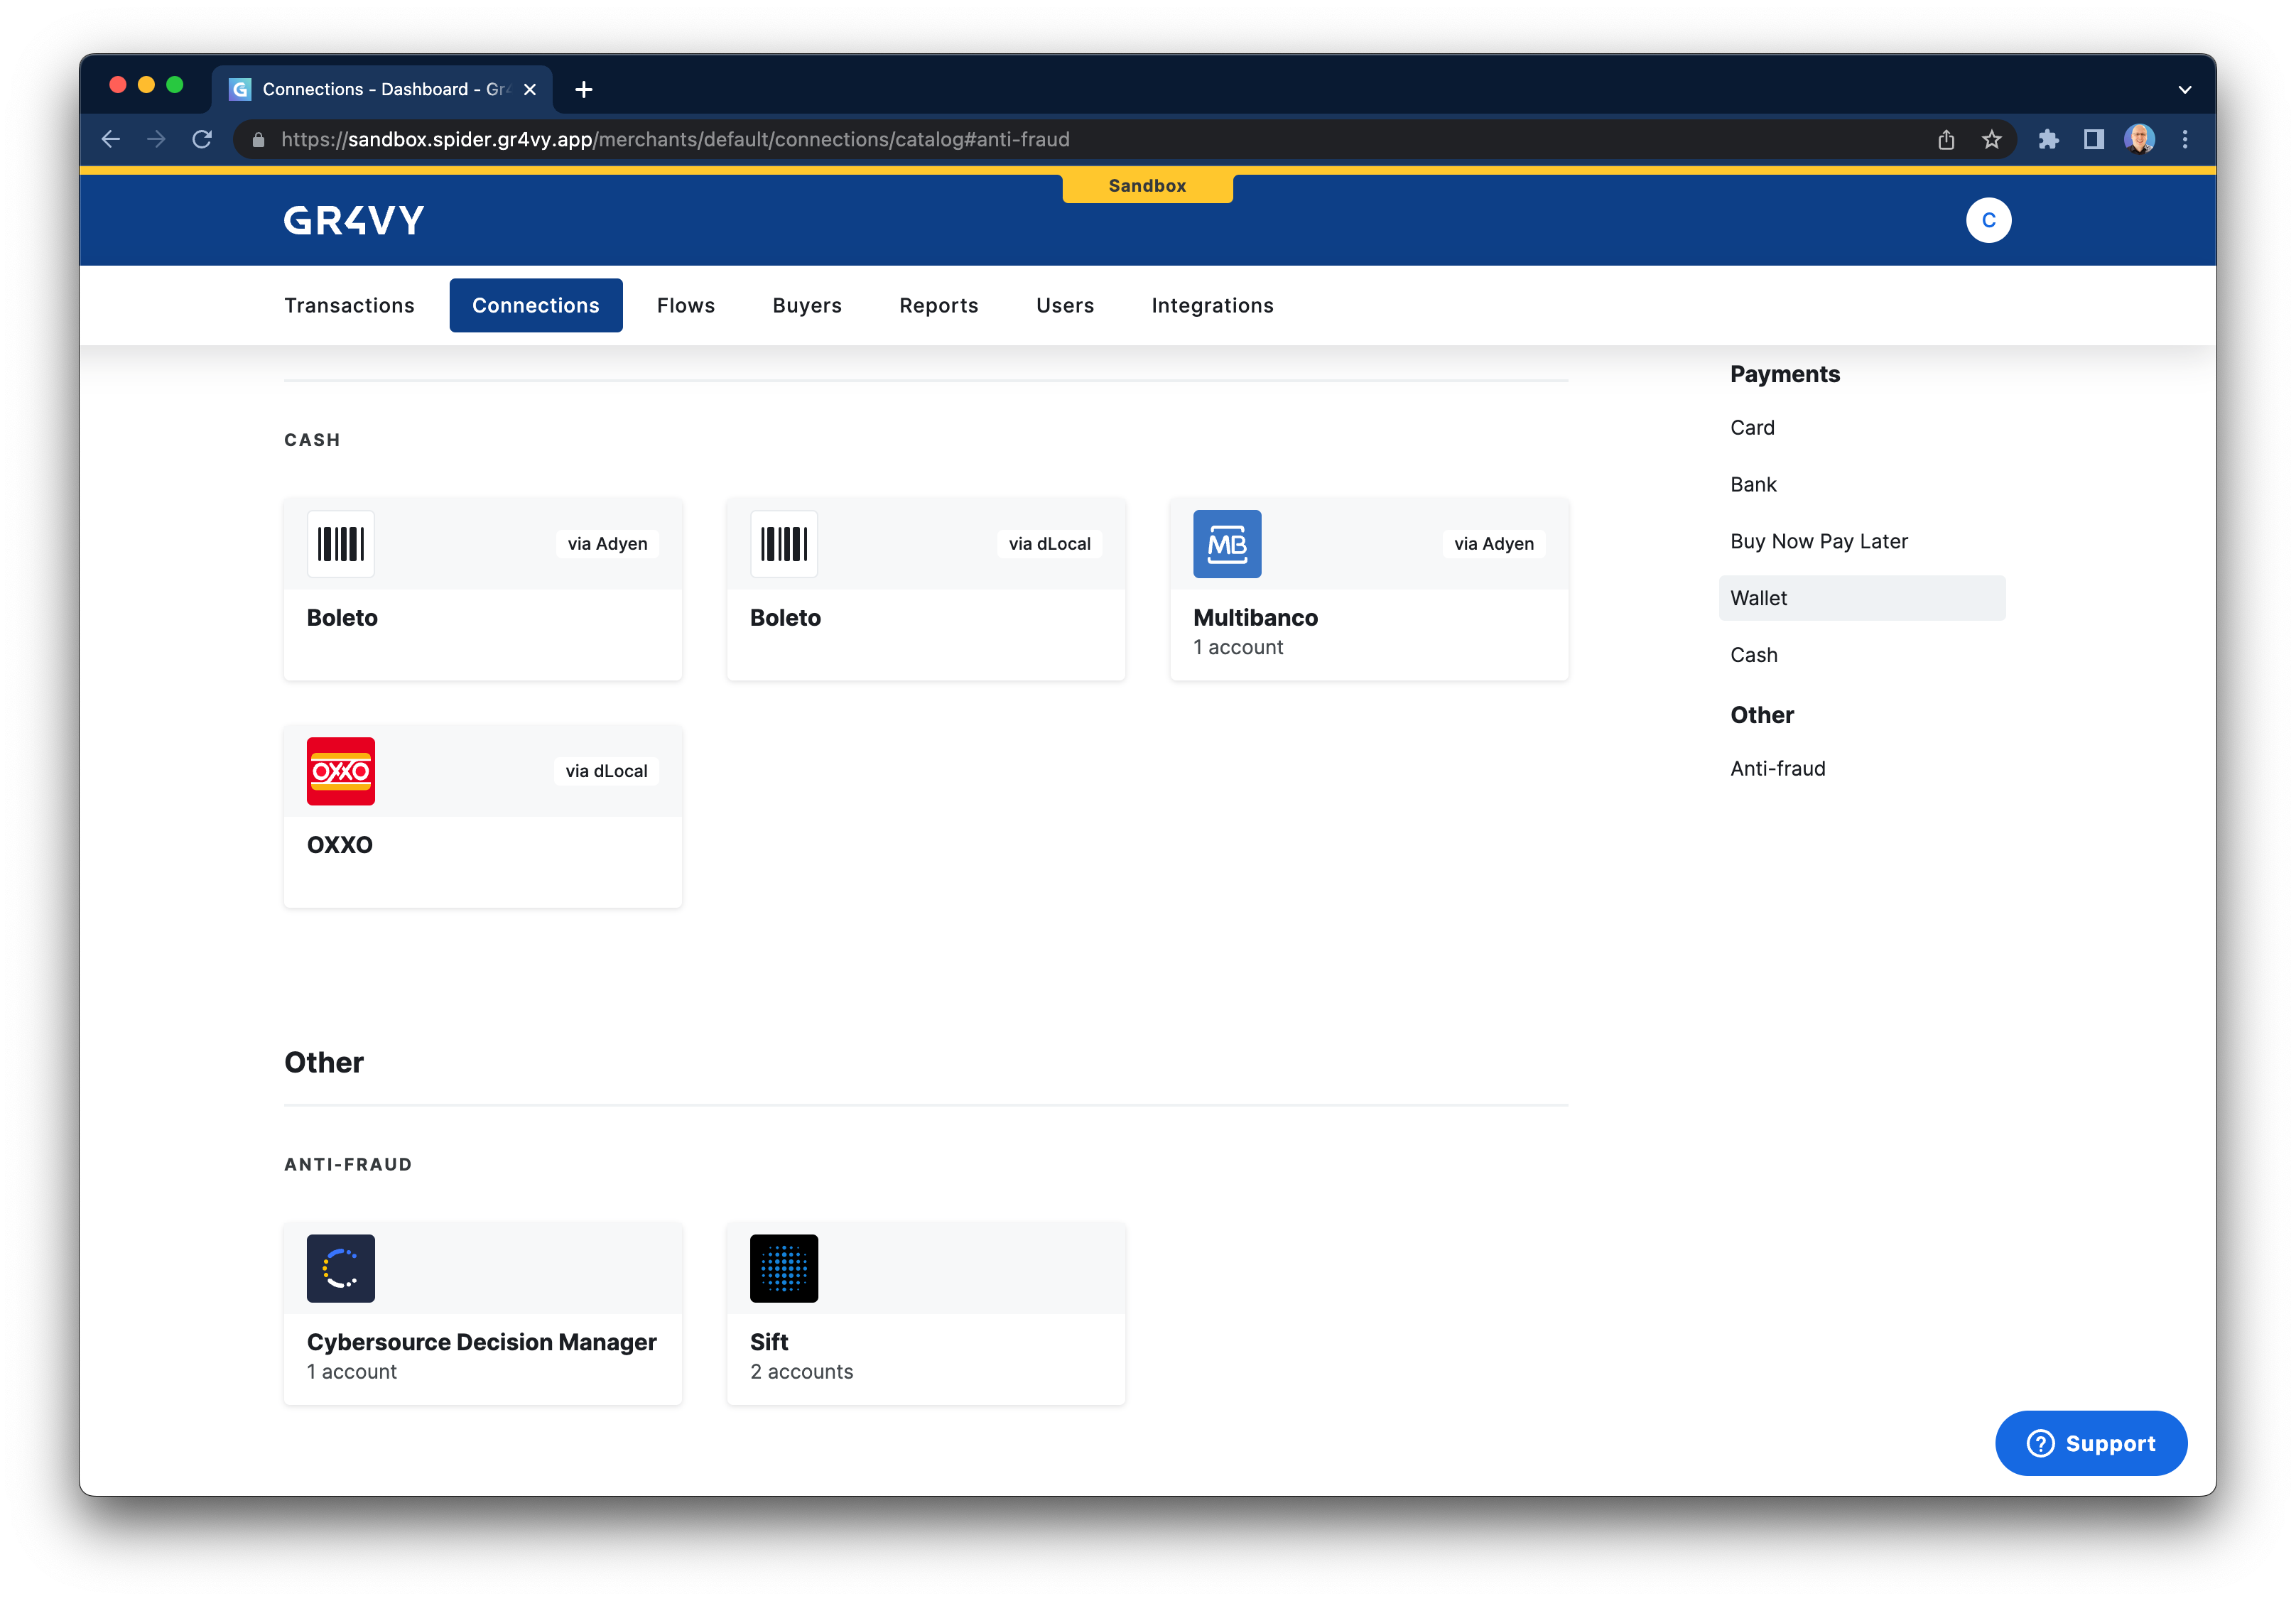Open the Boleto via Adyen connection card
2296x1601 pixels.
483,590
